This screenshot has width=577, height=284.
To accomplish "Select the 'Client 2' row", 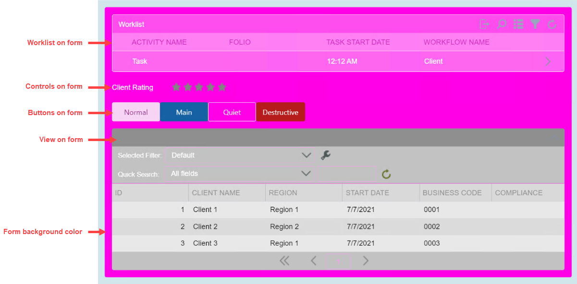I will (x=338, y=226).
